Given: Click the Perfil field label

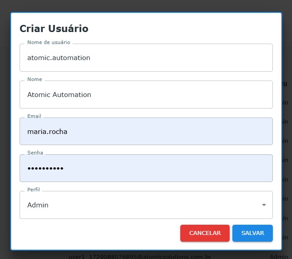Looking at the screenshot, I should coord(33,190).
